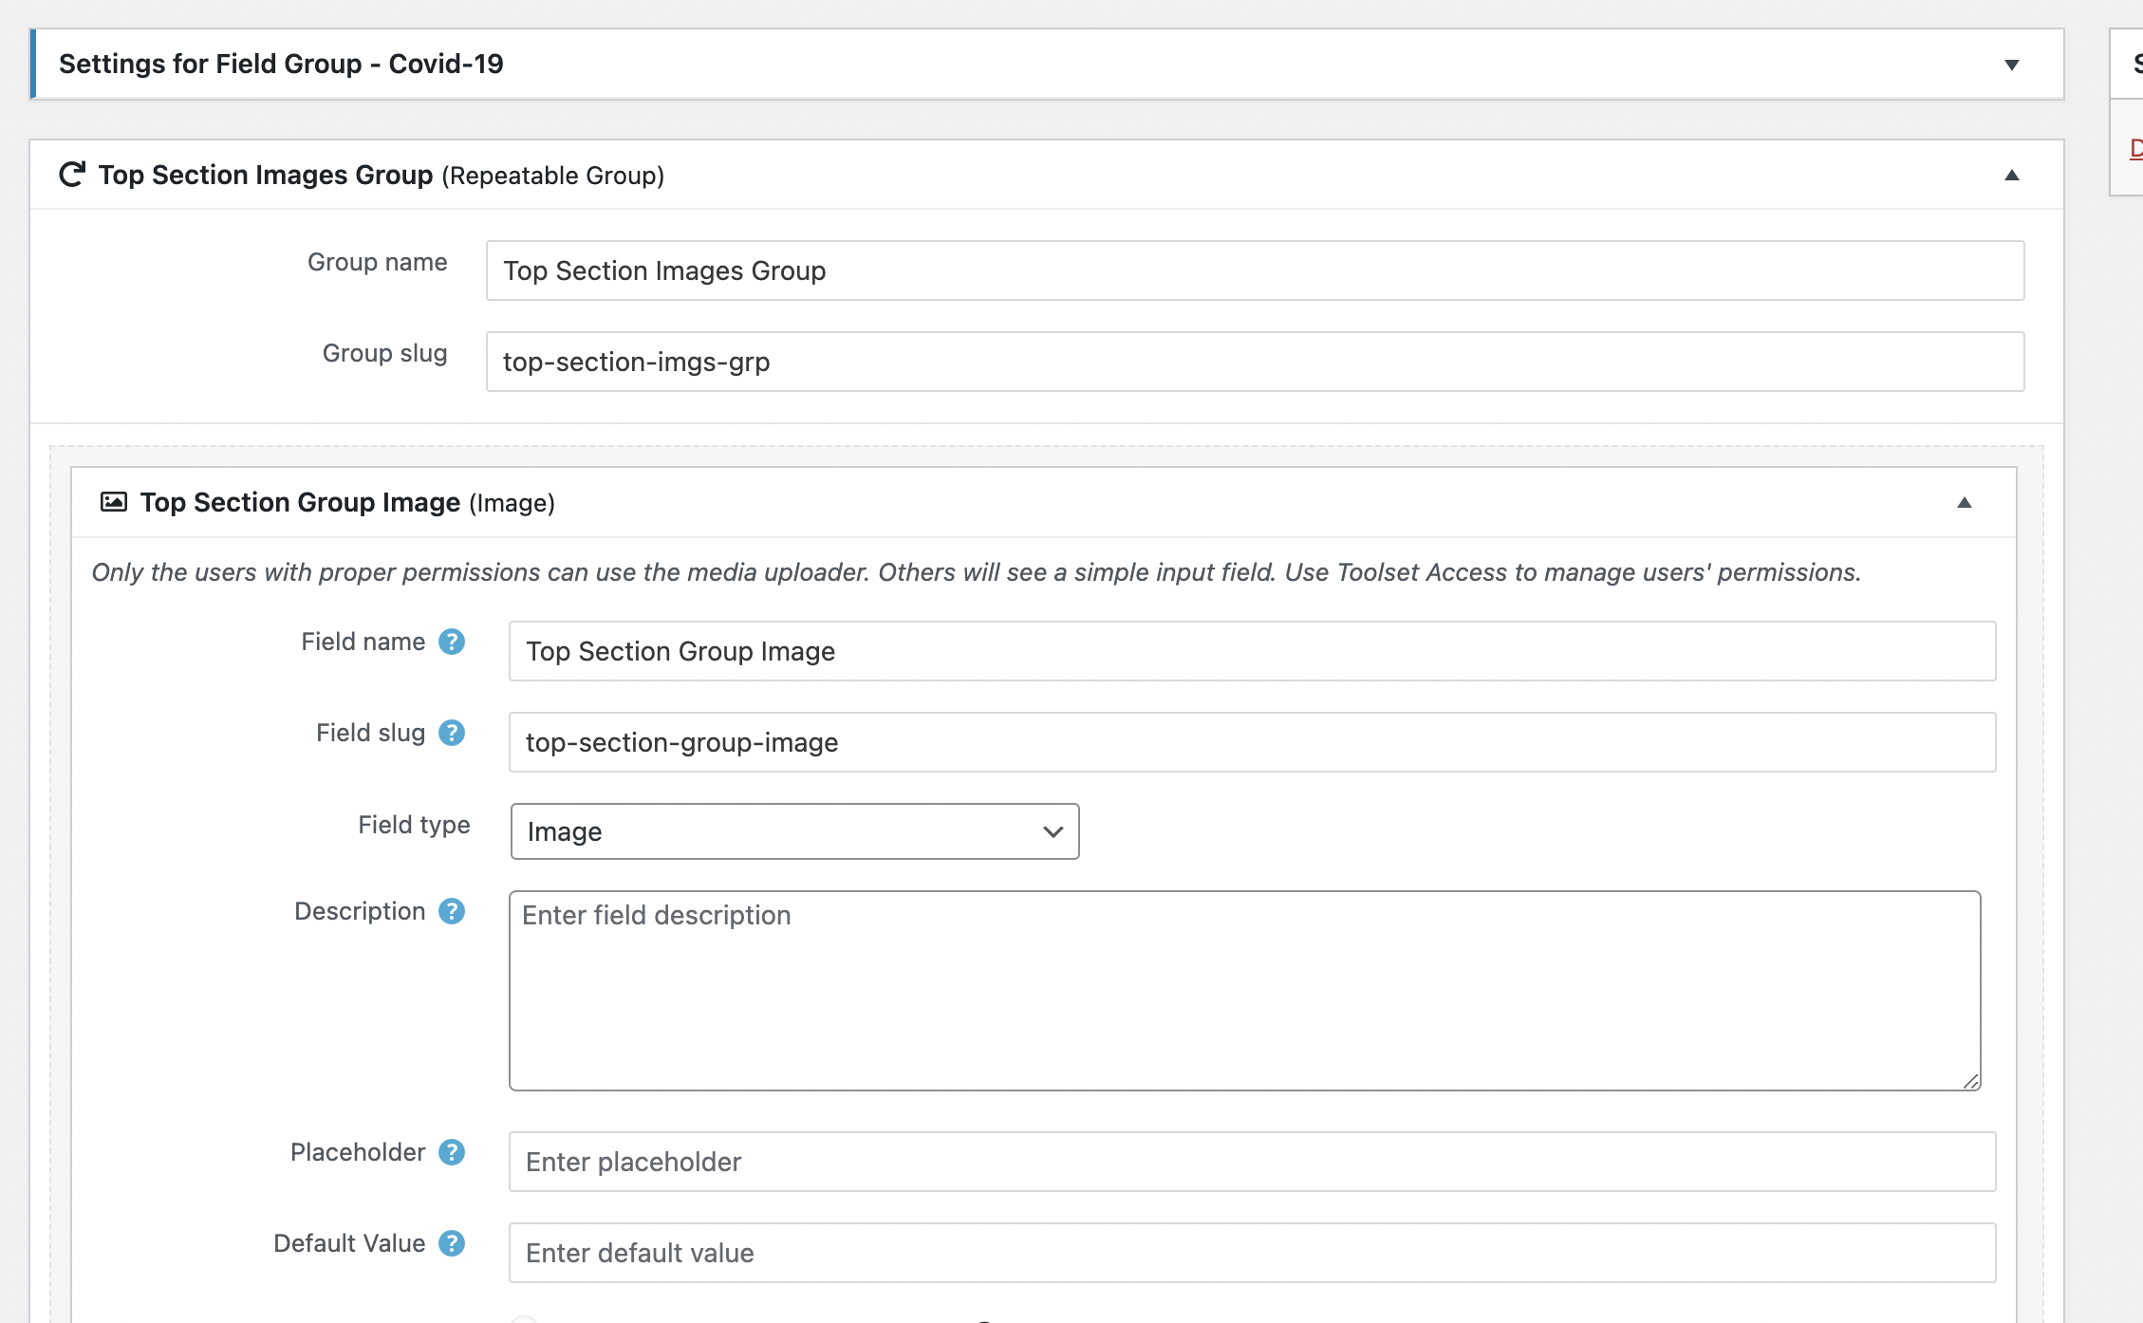The height and width of the screenshot is (1323, 2143).
Task: Click the Settings for Field Group heading
Action: pos(281,64)
